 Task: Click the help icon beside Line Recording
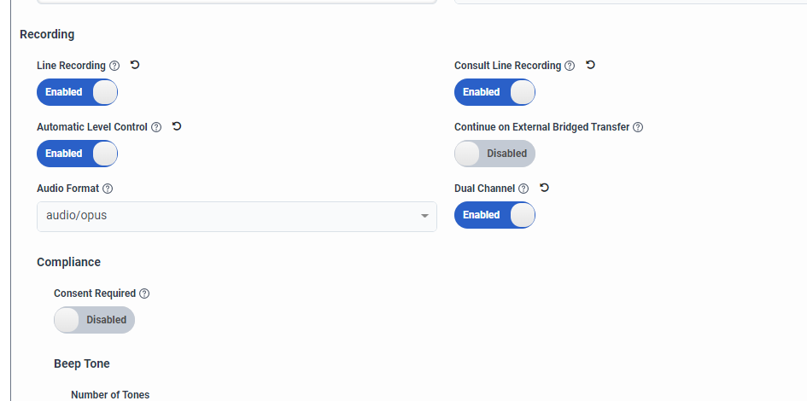pos(114,66)
